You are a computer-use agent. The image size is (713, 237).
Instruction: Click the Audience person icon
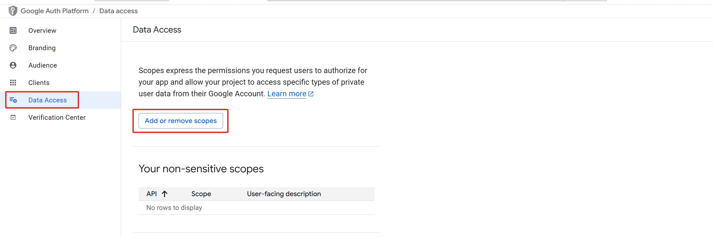coord(13,65)
